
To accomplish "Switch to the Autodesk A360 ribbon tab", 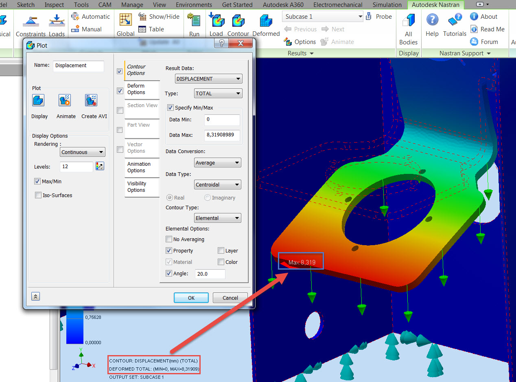I will click(283, 5).
